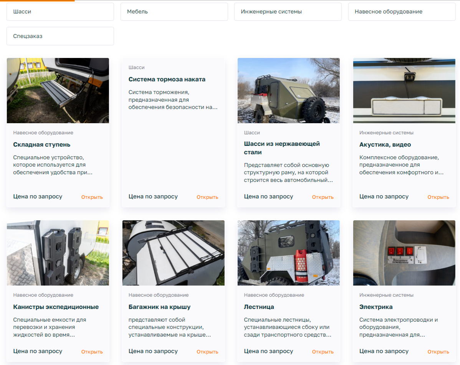This screenshot has width=460, height=365.
Task: Click Открыть on Складная ступень card
Action: click(x=92, y=197)
